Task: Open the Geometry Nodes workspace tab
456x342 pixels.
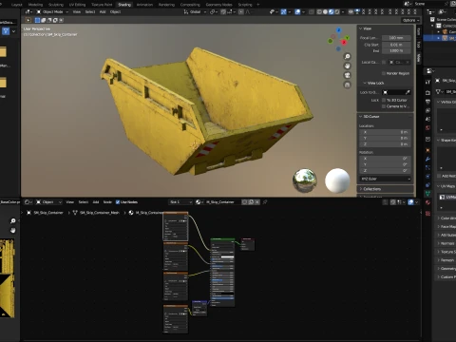Action: point(218,5)
